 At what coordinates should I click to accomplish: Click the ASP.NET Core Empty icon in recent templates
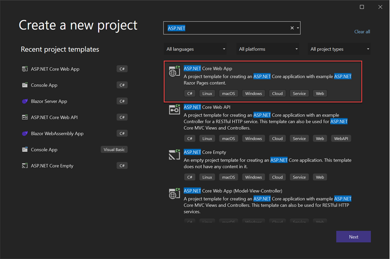[x=25, y=166]
